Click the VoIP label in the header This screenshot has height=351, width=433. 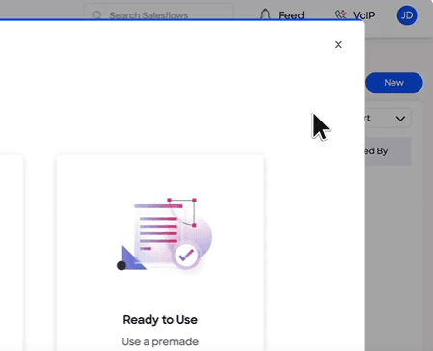[365, 15]
